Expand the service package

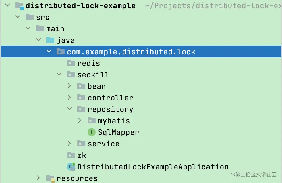69,143
